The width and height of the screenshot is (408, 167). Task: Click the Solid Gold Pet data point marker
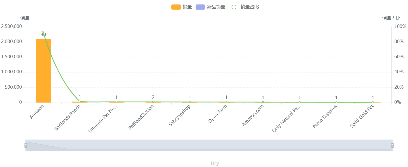coord(373,102)
